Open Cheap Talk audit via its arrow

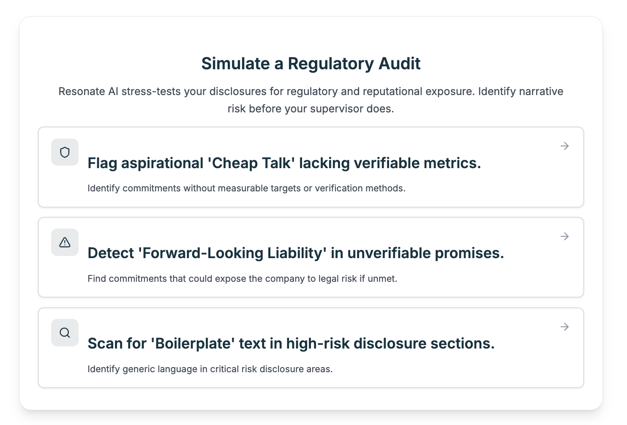click(x=564, y=146)
